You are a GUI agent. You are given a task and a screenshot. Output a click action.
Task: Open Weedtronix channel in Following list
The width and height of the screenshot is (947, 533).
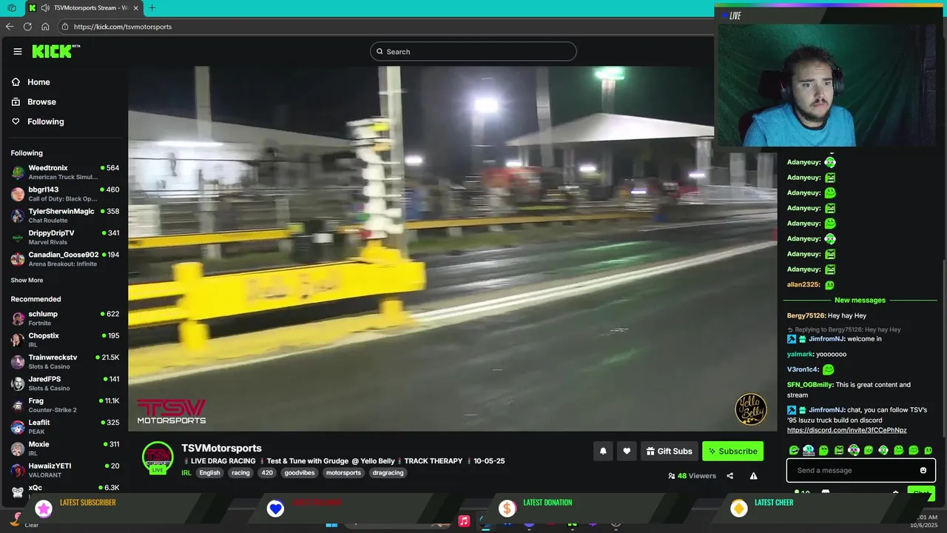(x=65, y=172)
